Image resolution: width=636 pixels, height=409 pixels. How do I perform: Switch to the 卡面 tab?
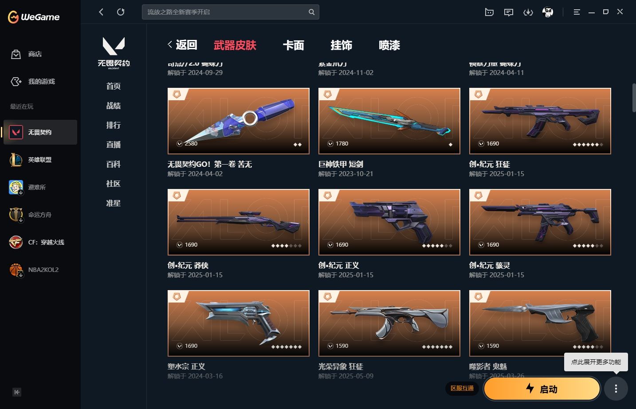click(x=294, y=45)
